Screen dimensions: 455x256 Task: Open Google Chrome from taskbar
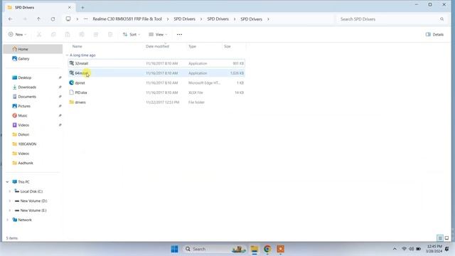tap(267, 249)
